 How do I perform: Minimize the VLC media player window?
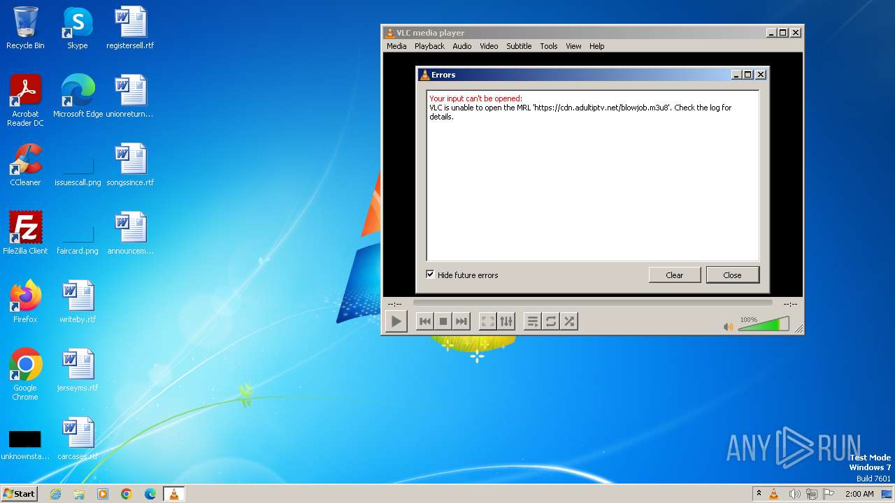pos(772,33)
